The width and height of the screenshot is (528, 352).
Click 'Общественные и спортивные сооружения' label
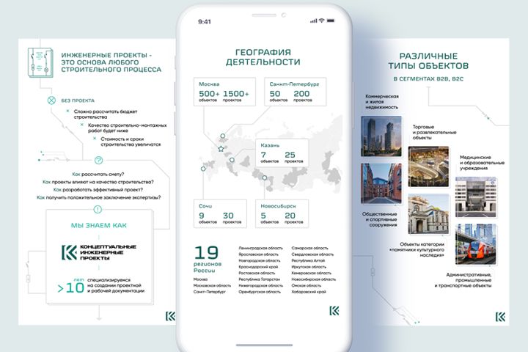coord(380,219)
